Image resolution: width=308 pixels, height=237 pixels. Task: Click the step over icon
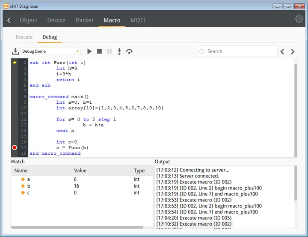(129, 51)
